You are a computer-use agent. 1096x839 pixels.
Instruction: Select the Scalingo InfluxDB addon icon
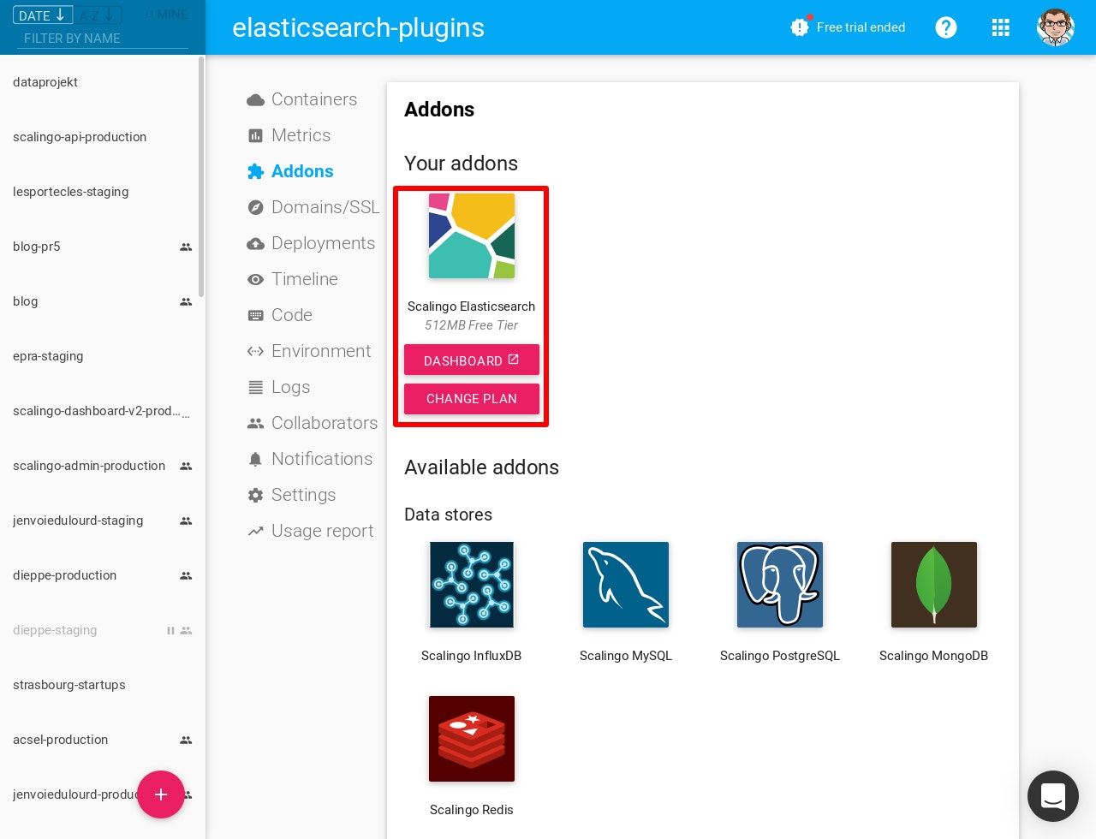pyautogui.click(x=472, y=585)
